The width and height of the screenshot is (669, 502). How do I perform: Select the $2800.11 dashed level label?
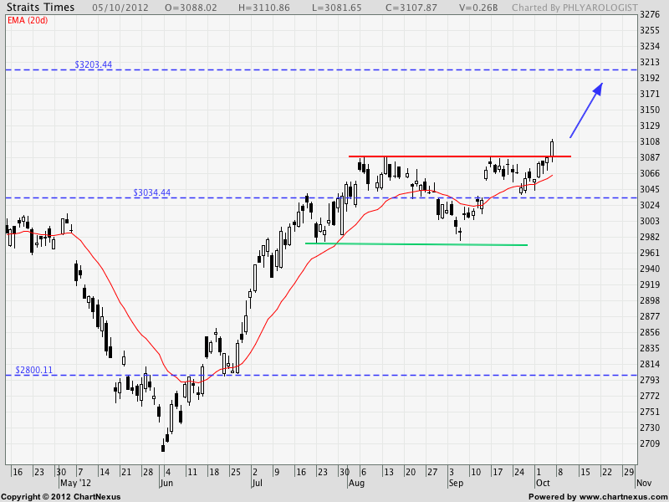point(33,370)
